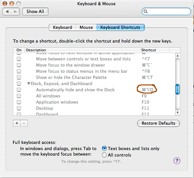Switch to the Keyboard tab
This screenshot has height=178, width=194.
pyautogui.click(x=62, y=27)
